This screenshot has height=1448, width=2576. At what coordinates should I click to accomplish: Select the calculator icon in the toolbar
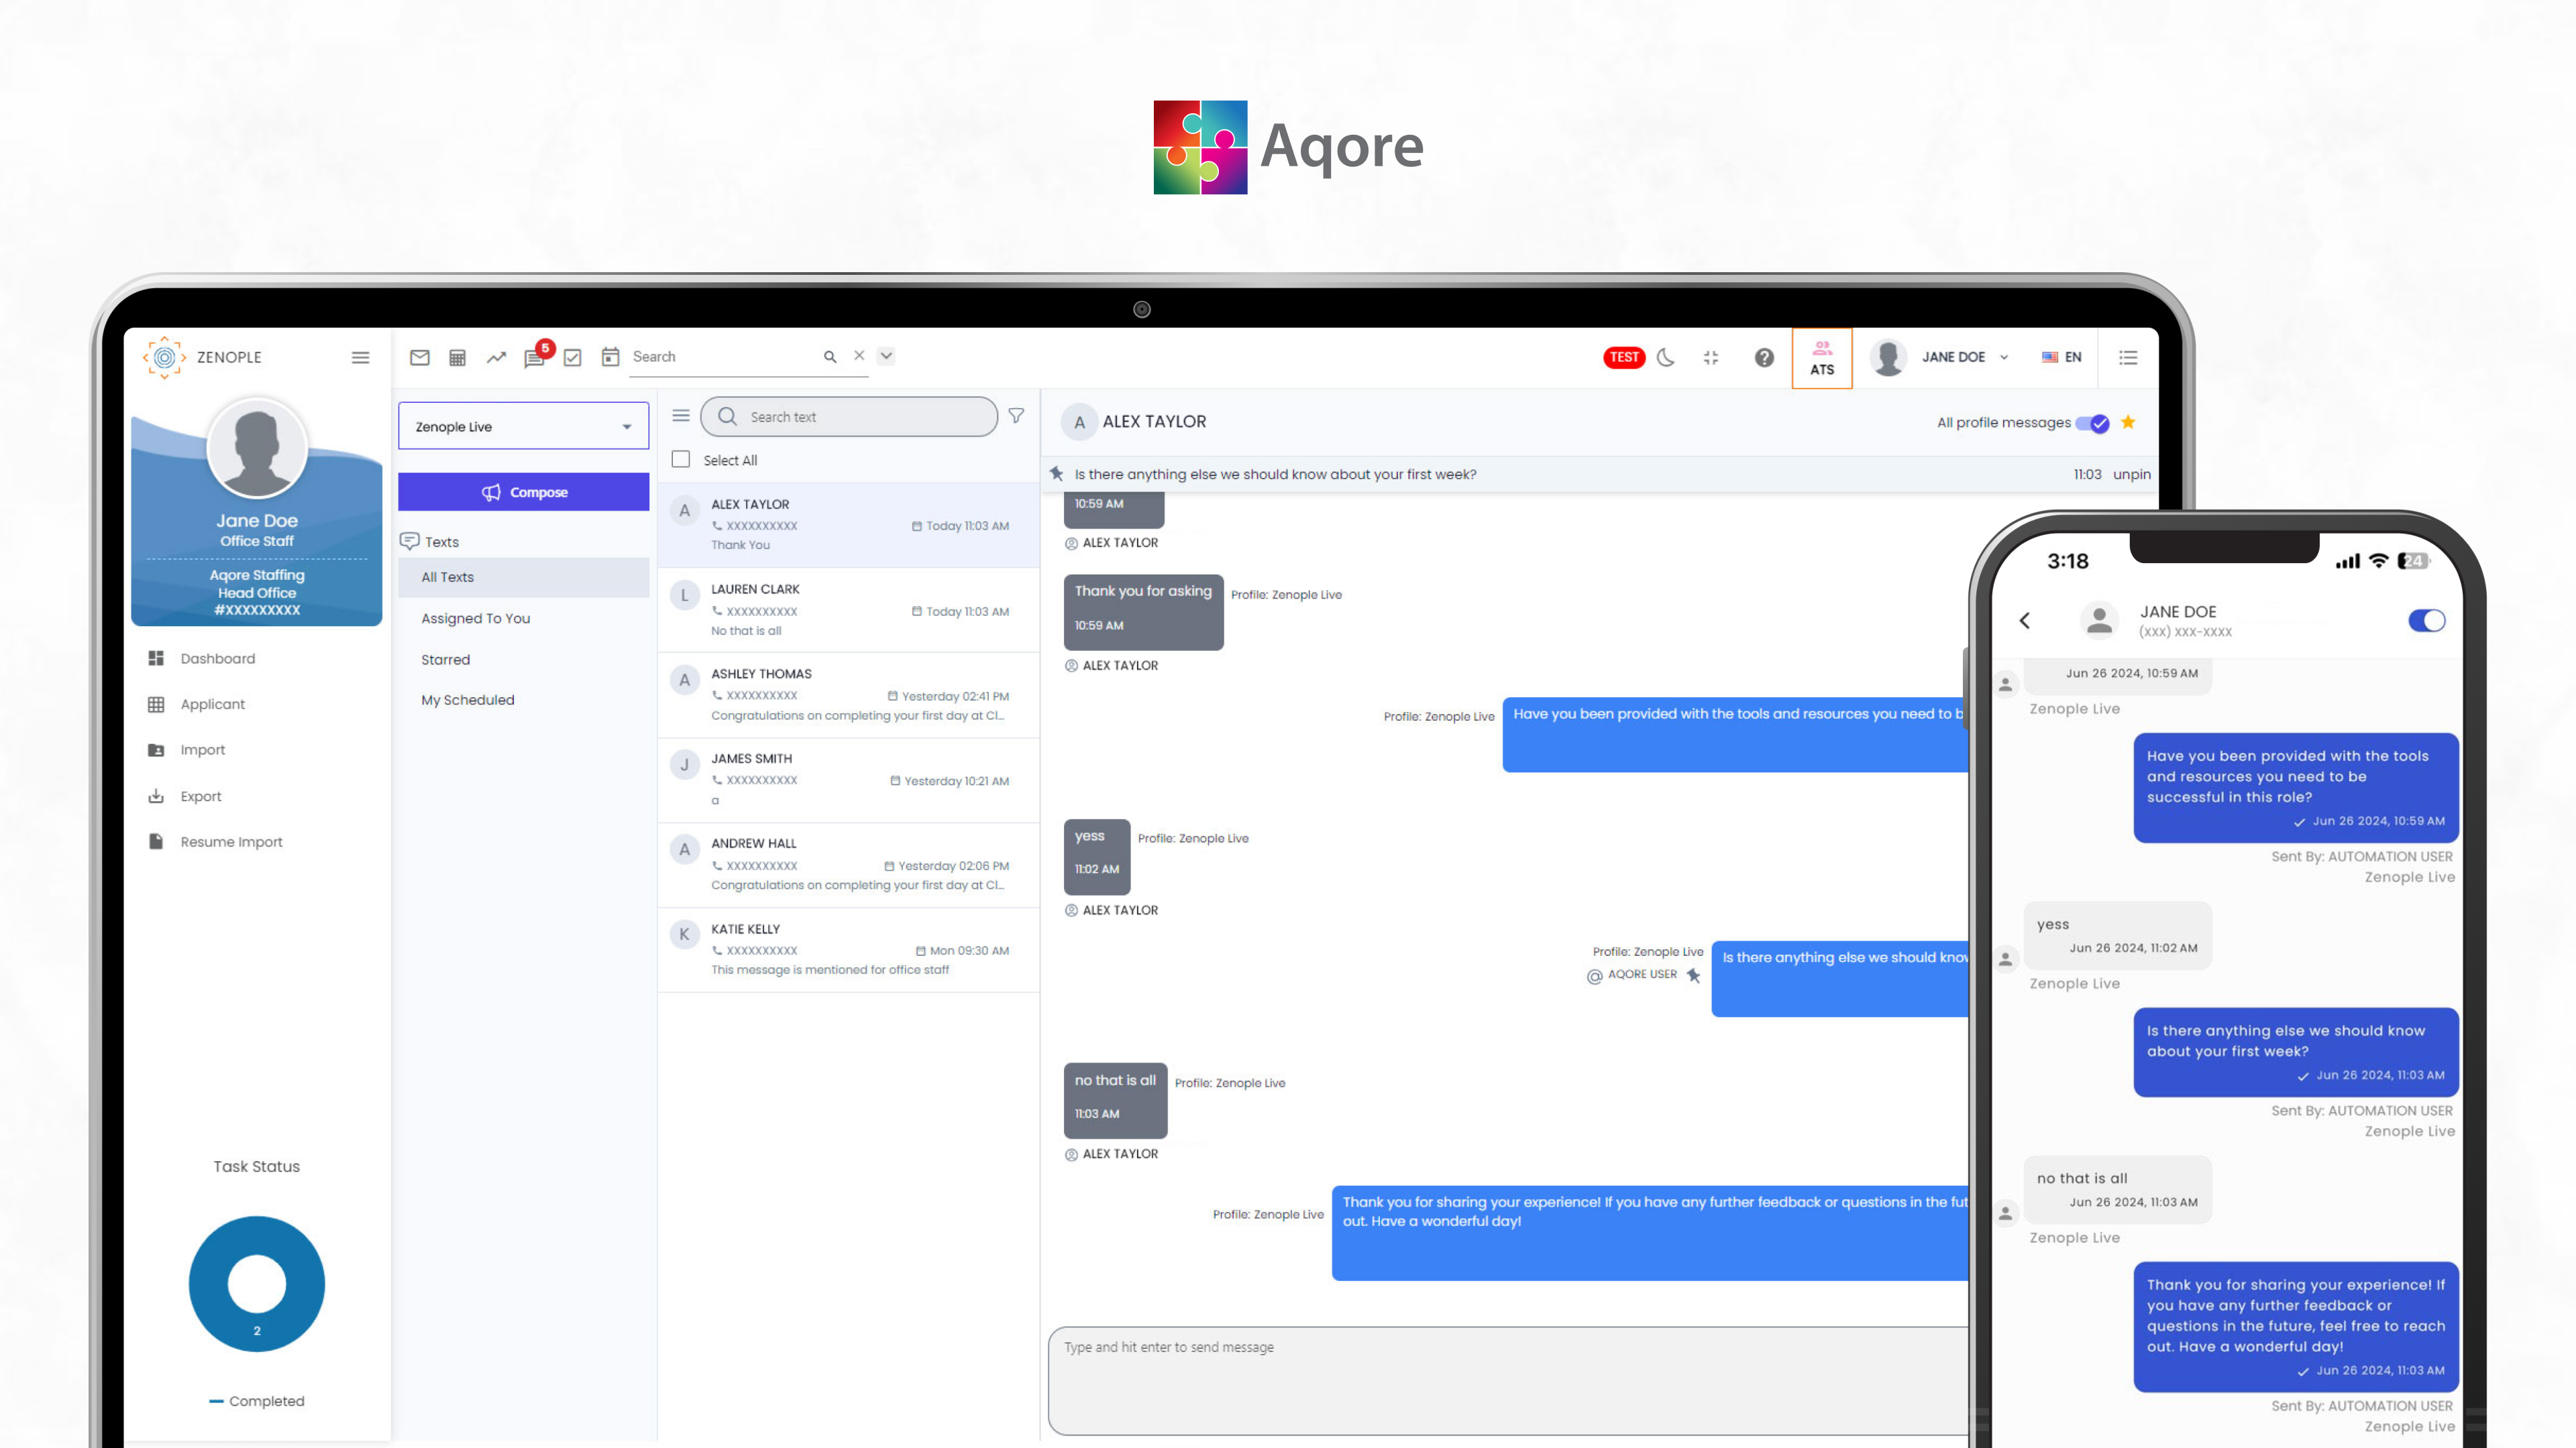pos(458,357)
